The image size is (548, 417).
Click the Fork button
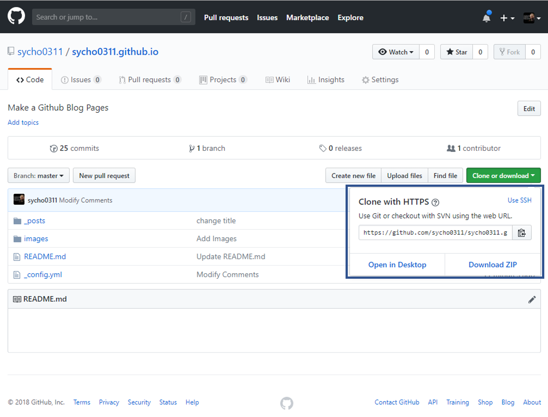(x=509, y=52)
